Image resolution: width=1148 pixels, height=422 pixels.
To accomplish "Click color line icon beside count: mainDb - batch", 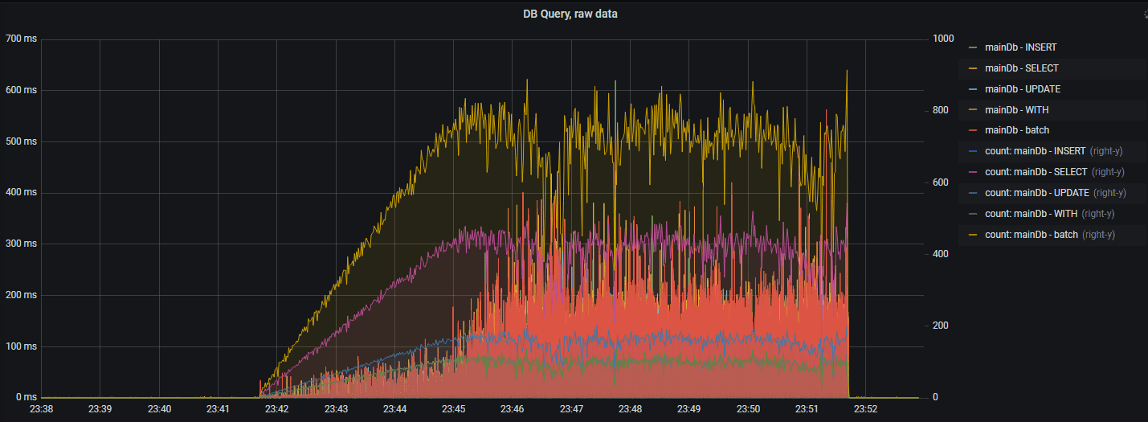I will pos(973,235).
